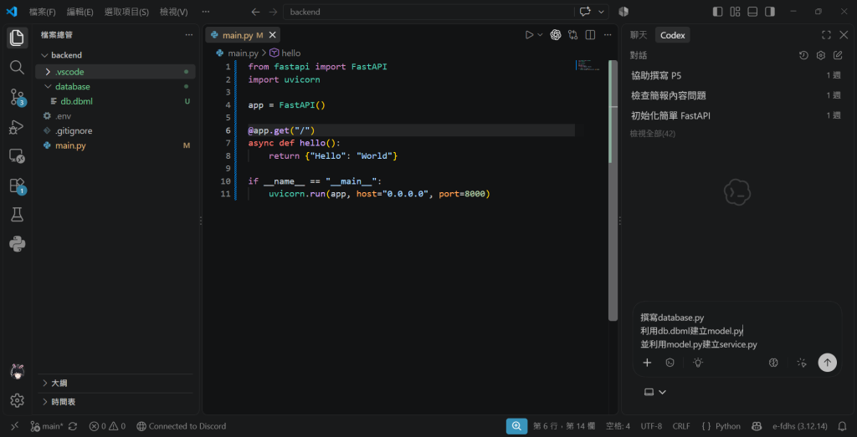Click the Copilot status icon in status bar
This screenshot has height=437, width=857.
(757, 426)
